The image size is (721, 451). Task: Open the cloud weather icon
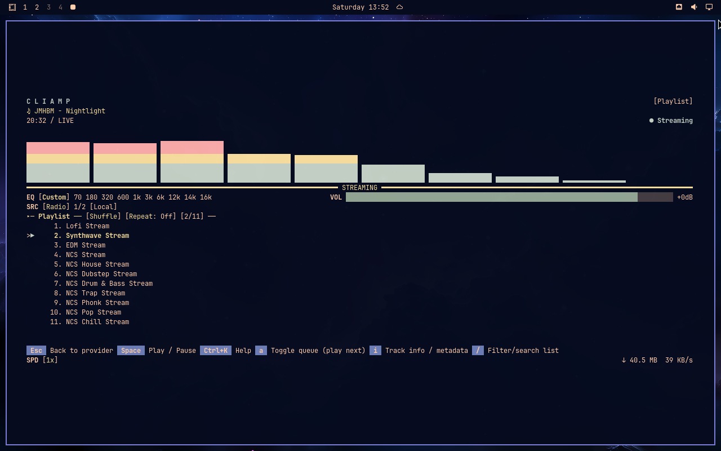(x=399, y=7)
